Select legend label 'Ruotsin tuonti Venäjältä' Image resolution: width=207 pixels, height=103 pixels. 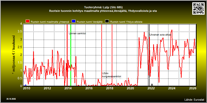(x=90, y=22)
